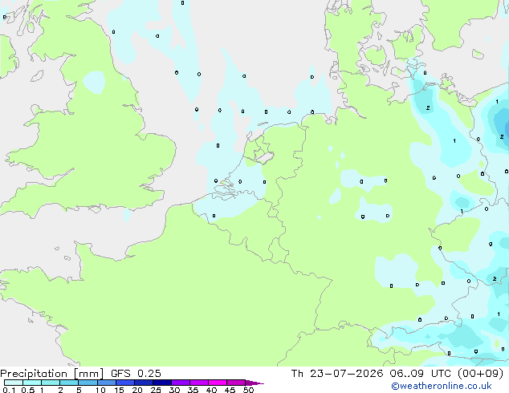Click the "50" legend scale label
The image size is (509, 393).
[x=248, y=390]
